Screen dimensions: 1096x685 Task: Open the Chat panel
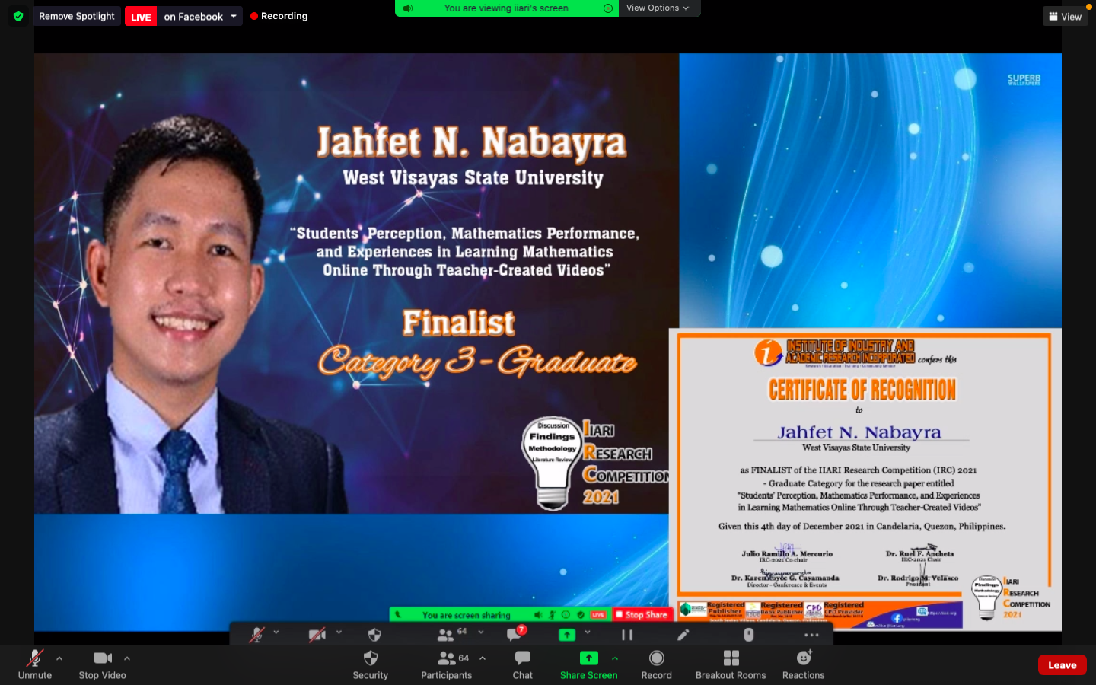coord(522,658)
